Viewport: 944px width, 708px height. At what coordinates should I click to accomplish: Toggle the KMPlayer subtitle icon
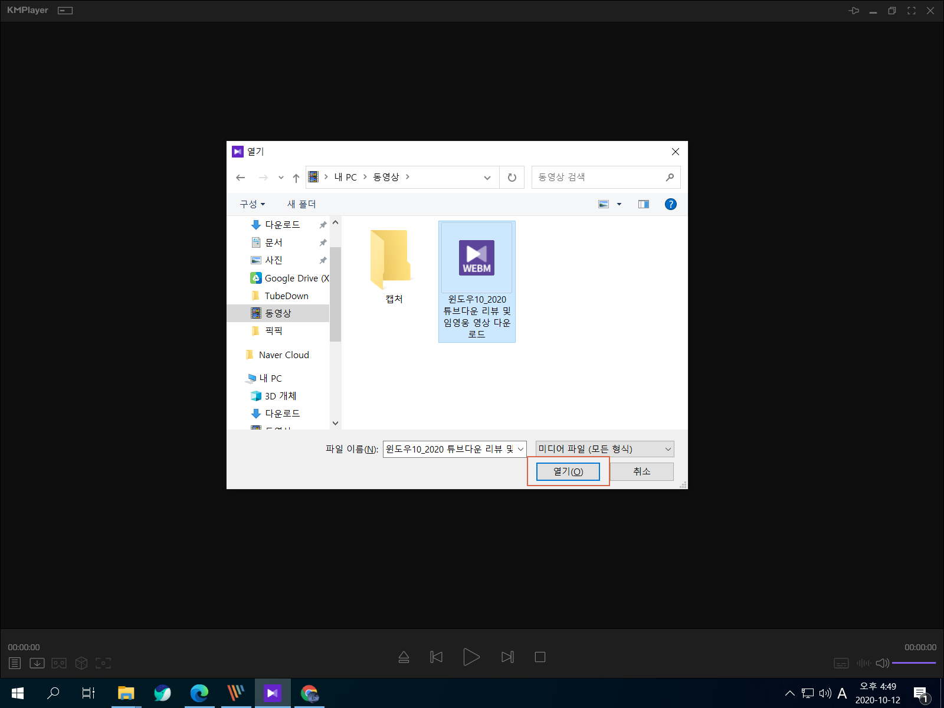click(x=841, y=663)
